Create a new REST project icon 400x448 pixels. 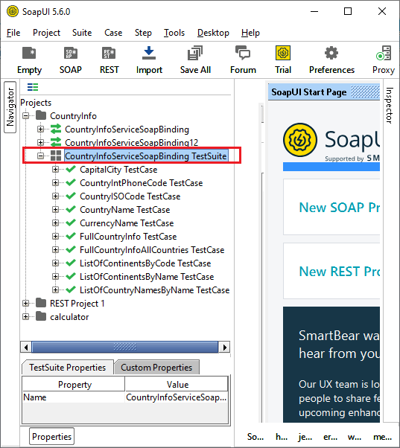[x=109, y=54]
